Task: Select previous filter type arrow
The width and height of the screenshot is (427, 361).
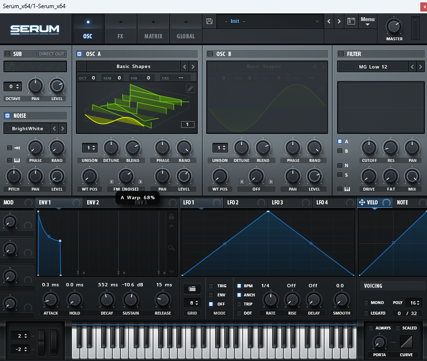Action: tap(412, 67)
